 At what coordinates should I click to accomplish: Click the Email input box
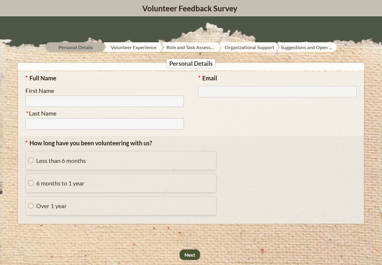277,92
